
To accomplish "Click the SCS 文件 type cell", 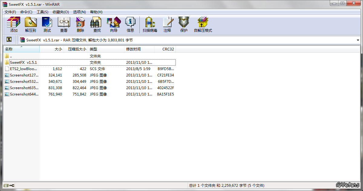I will point(97,69).
